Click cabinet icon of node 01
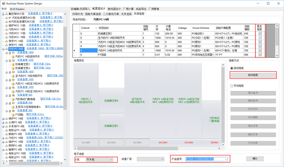This screenshot has width=284, height=167. pos(10,53)
